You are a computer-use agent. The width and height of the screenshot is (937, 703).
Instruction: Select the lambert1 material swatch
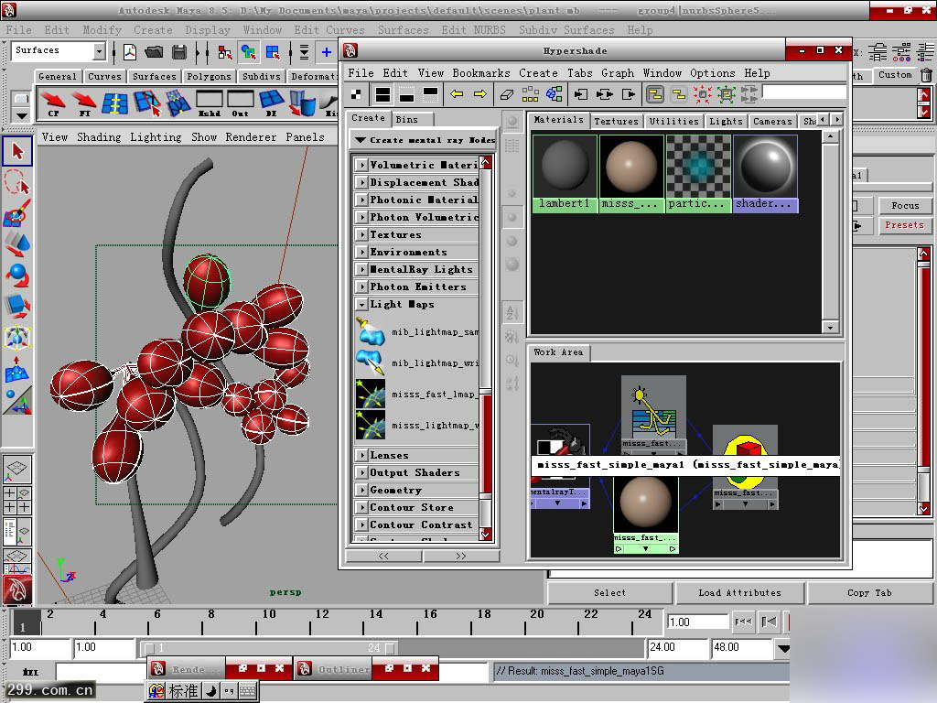click(x=565, y=167)
